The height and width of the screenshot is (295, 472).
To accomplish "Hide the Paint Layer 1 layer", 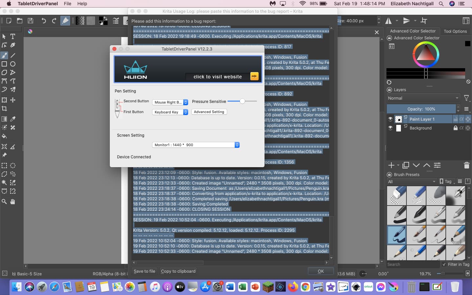I will tap(390, 119).
